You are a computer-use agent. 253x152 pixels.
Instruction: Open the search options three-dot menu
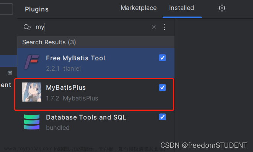(165, 27)
